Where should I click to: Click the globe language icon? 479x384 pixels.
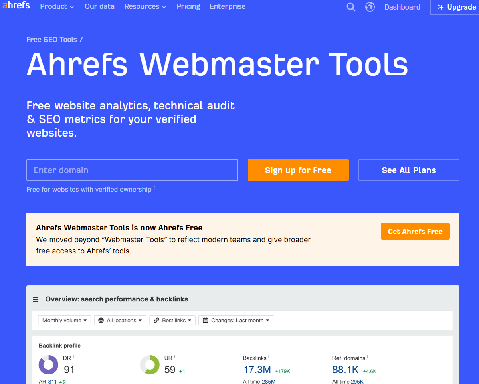tap(370, 7)
